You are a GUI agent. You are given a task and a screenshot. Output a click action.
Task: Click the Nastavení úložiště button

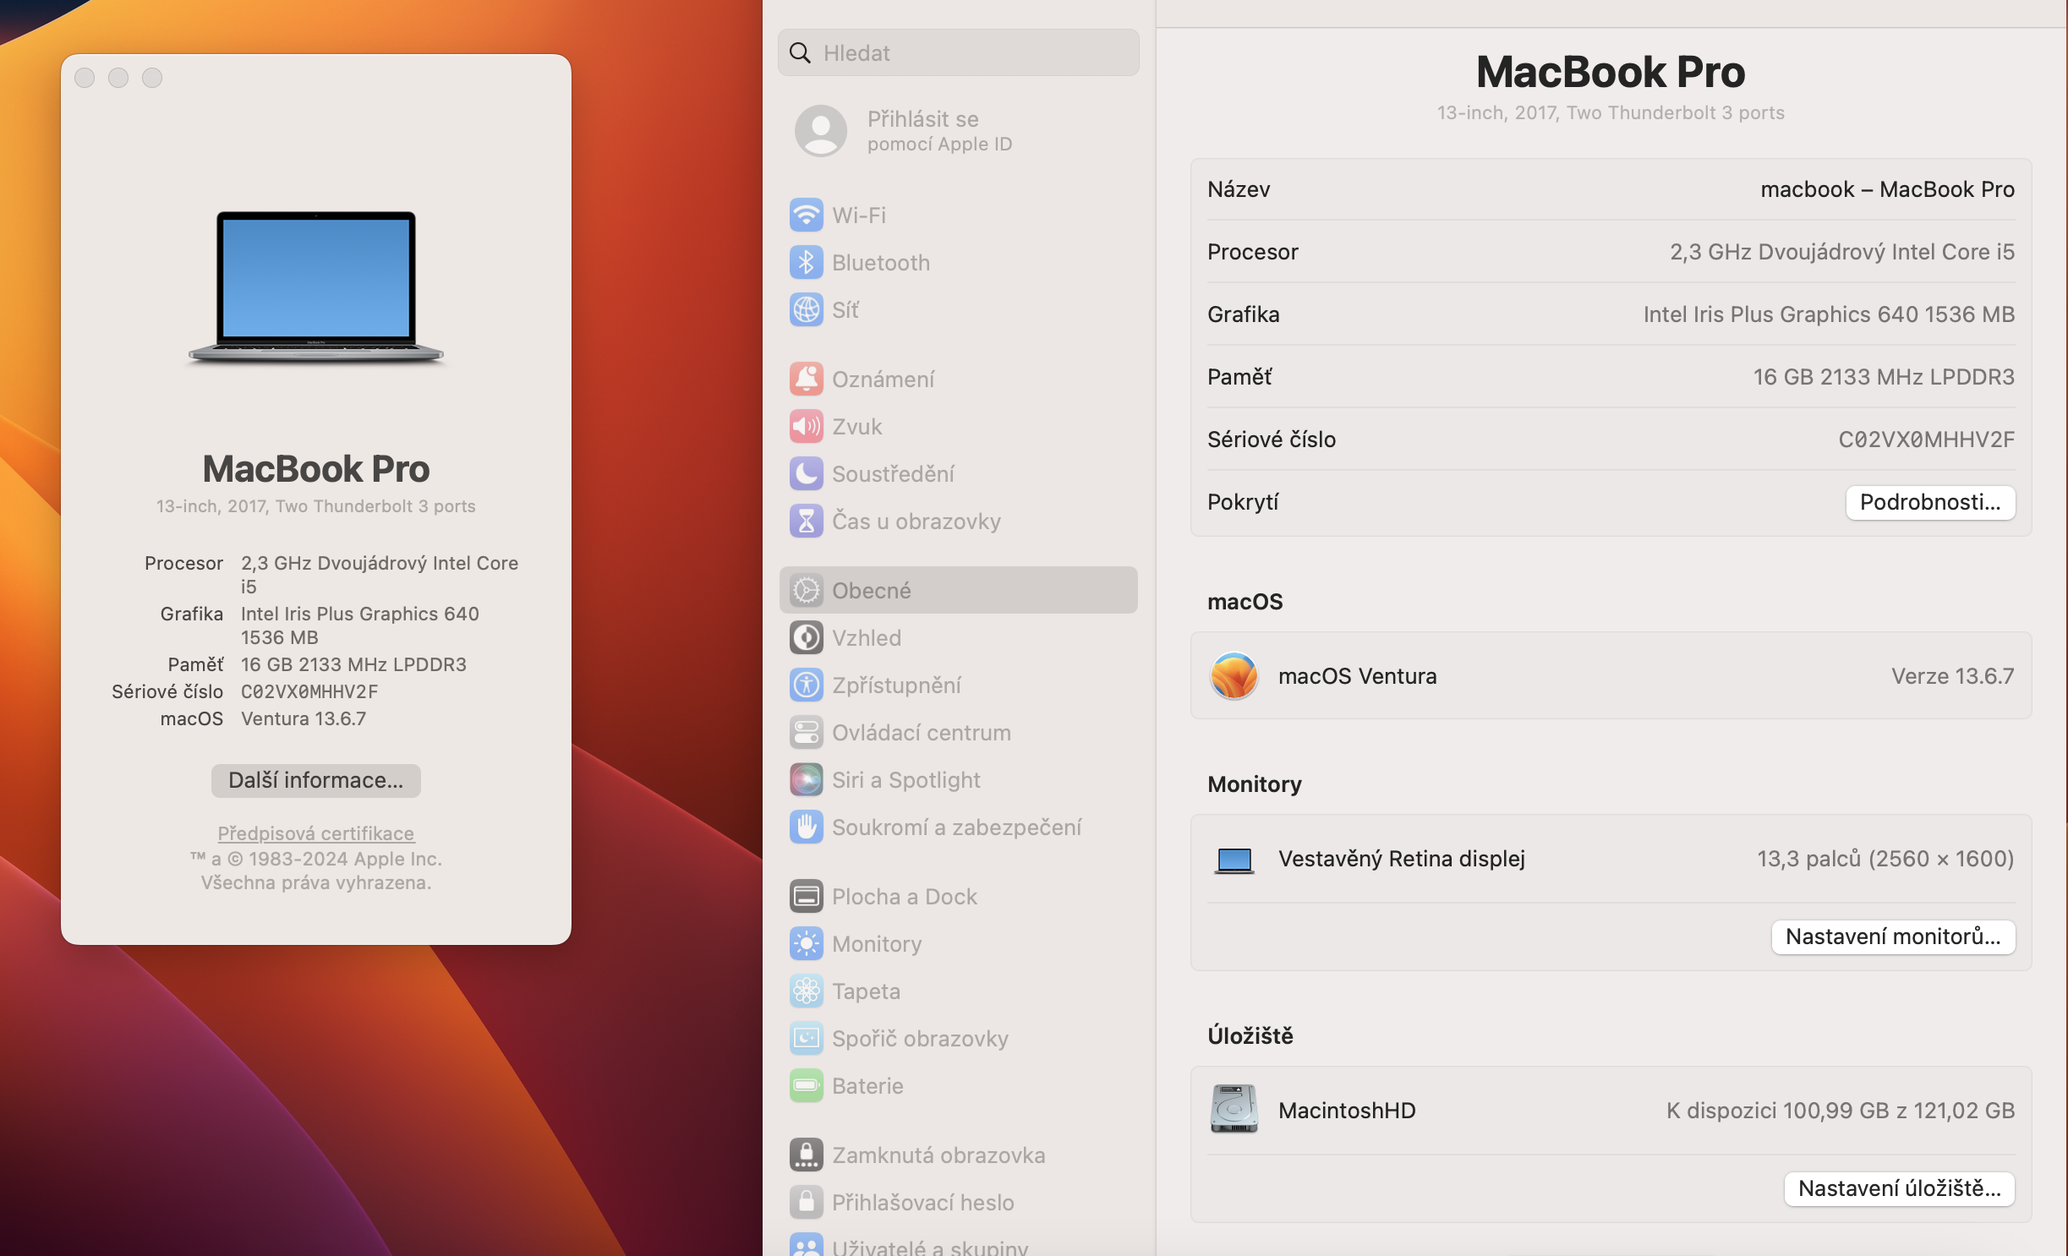[1898, 1188]
